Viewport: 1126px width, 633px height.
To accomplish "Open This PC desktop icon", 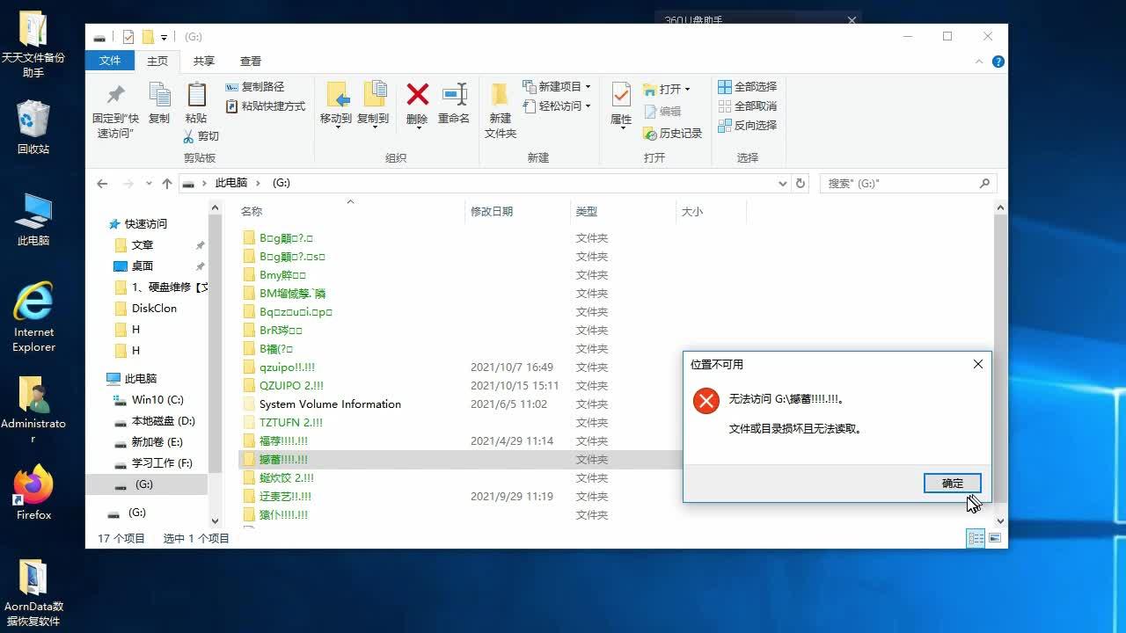I will [33, 220].
